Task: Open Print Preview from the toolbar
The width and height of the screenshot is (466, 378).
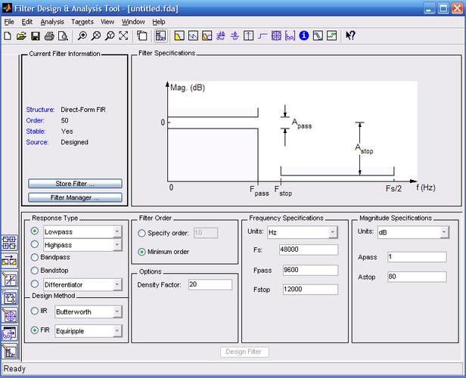Action: click(x=63, y=36)
